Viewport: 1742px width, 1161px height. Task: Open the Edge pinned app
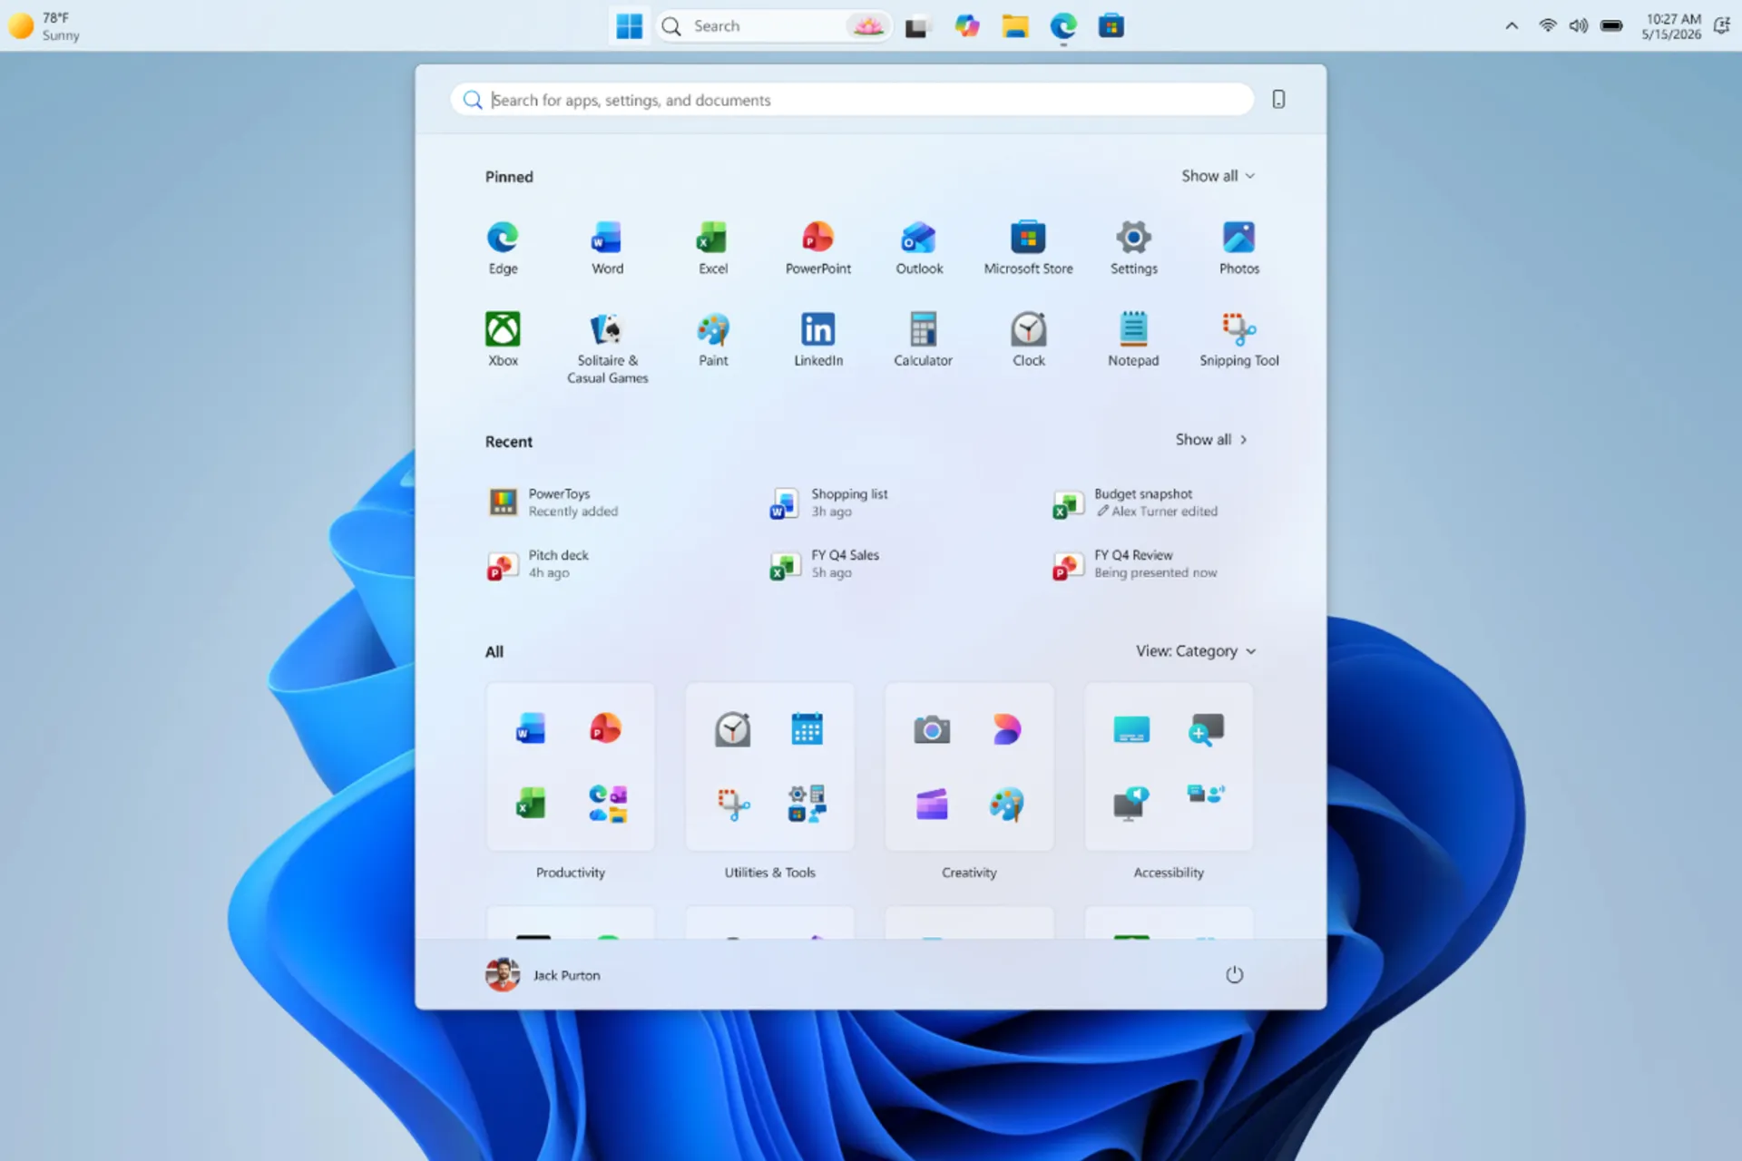(x=503, y=247)
